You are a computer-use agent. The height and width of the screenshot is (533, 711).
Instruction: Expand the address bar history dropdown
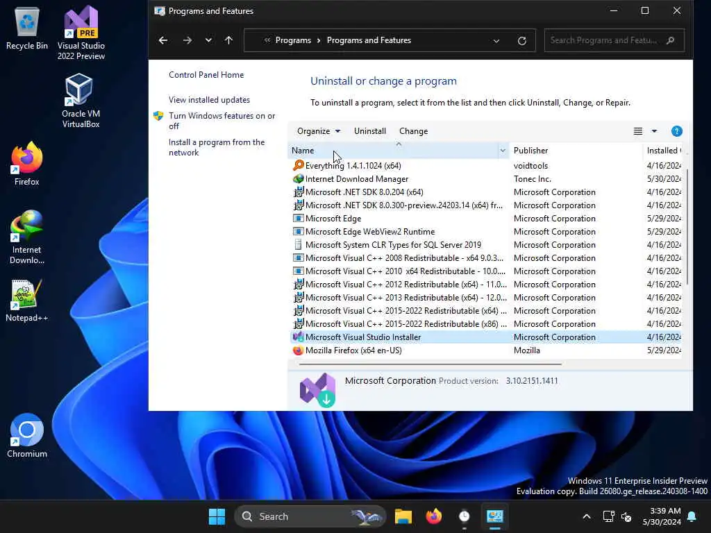coord(496,40)
